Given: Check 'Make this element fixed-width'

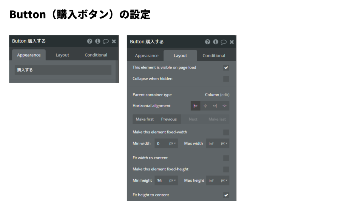Looking at the screenshot, I should tap(226, 132).
